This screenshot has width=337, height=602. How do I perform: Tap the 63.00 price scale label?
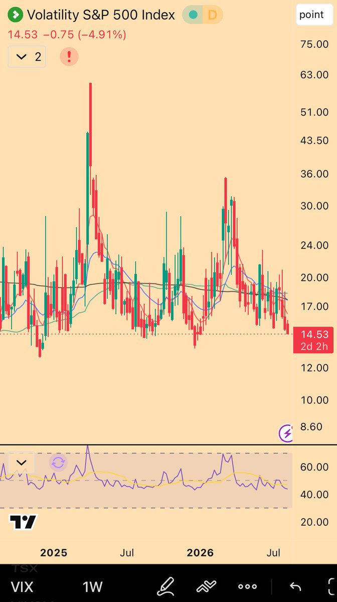[315, 75]
